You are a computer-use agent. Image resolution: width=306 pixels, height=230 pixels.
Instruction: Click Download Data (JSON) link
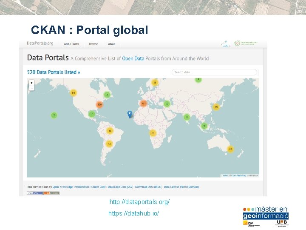point(148,187)
